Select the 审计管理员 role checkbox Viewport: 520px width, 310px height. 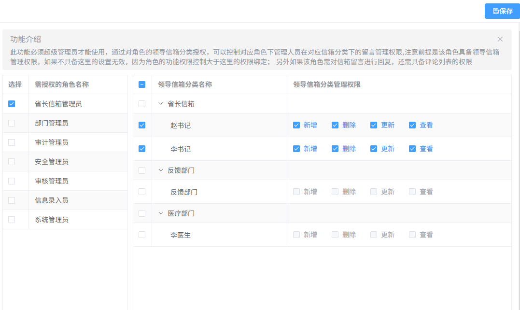[12, 142]
